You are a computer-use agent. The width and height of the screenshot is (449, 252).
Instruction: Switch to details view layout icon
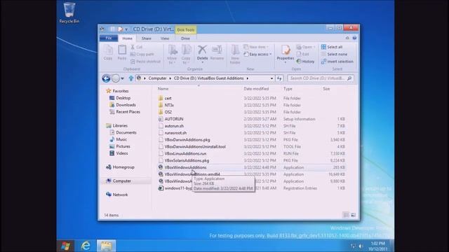point(346,215)
